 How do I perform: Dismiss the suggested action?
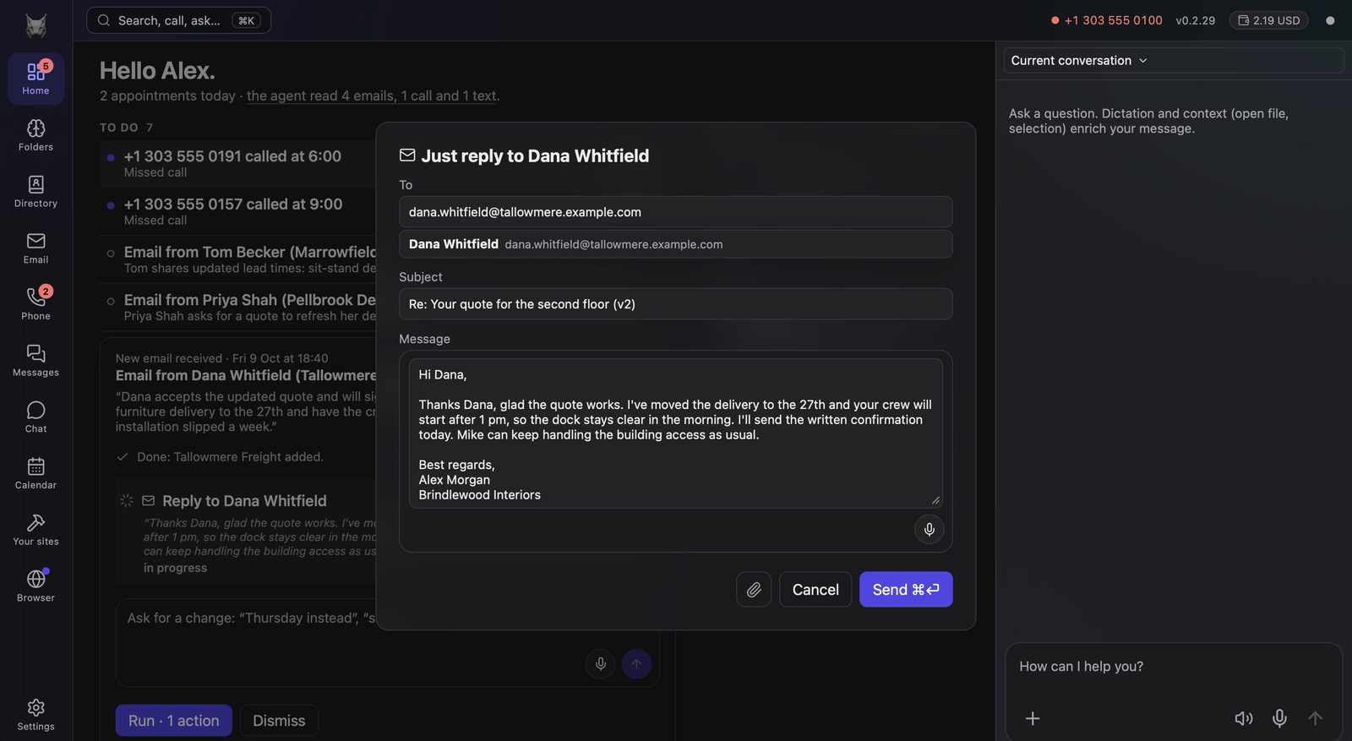pyautogui.click(x=279, y=721)
